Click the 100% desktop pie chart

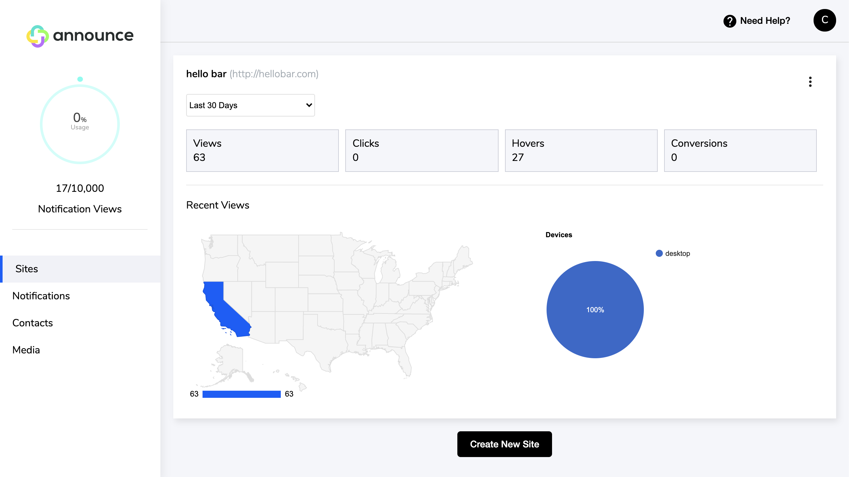click(595, 310)
